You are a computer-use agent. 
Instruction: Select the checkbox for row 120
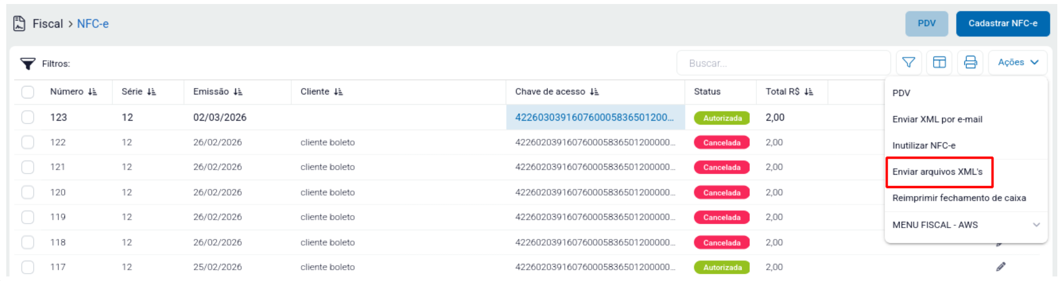27,192
